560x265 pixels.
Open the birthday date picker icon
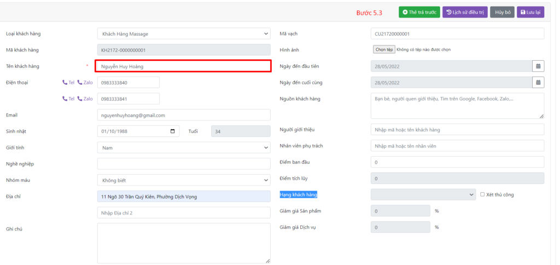pyautogui.click(x=173, y=131)
